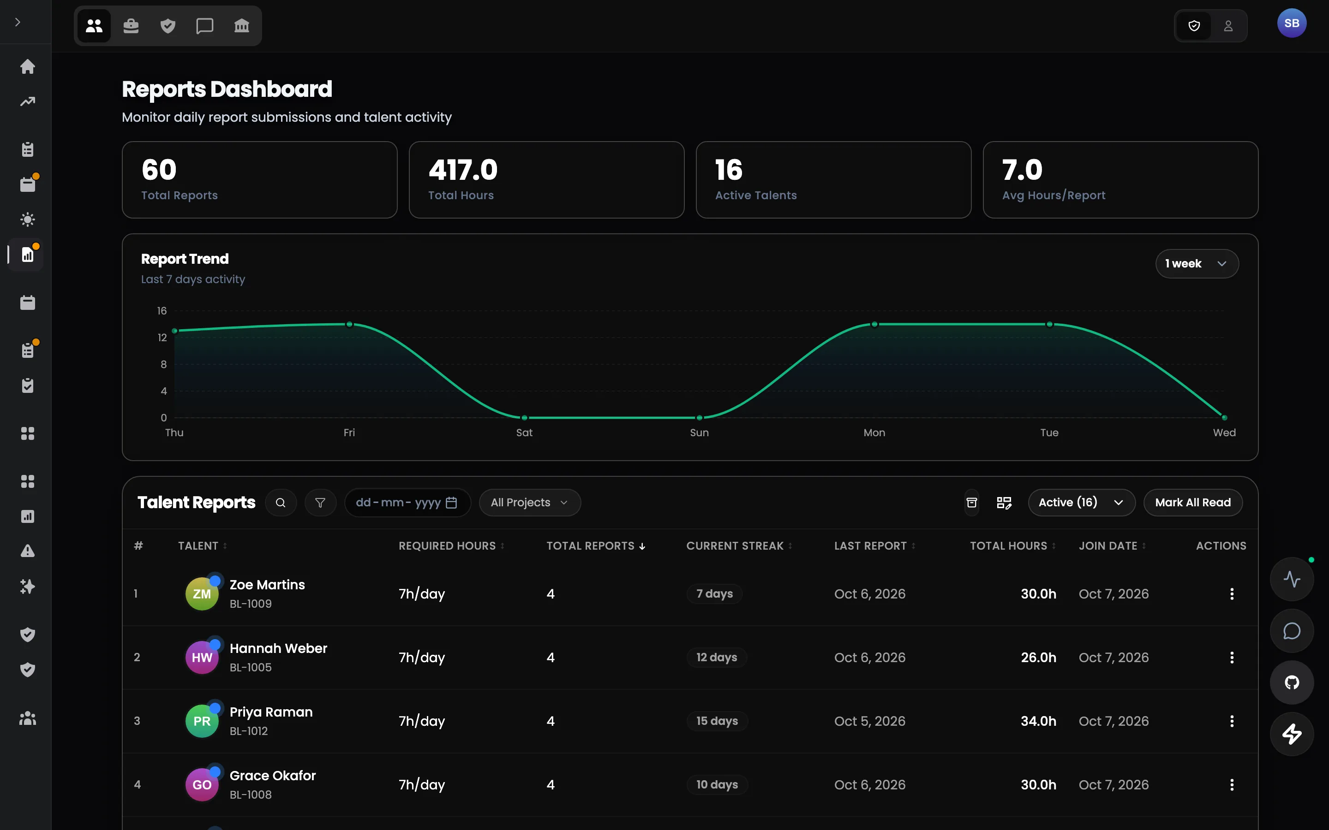Switch to user profile mode toggle

coord(1228,26)
